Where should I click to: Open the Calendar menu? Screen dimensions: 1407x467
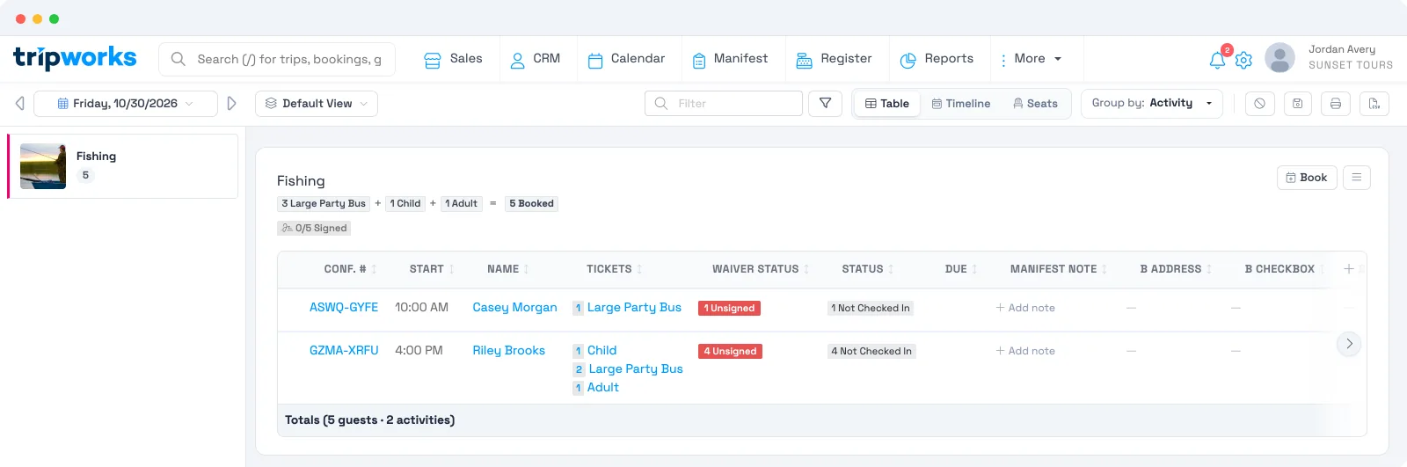point(626,59)
